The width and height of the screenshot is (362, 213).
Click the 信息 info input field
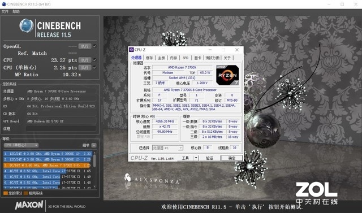61,129
